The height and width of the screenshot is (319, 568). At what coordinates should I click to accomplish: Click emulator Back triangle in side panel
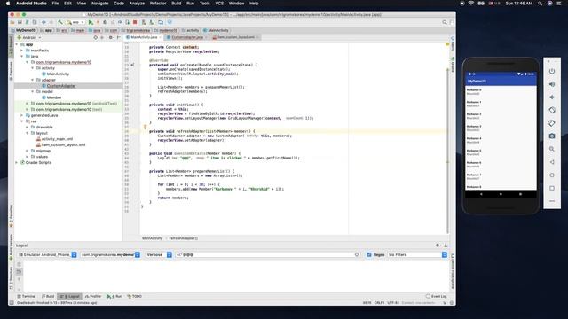[552, 162]
